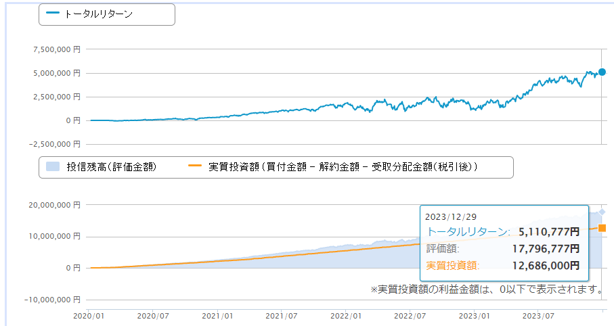Click the 5,000,000 円 axis label
Screen dimensions: 614x326
click(x=57, y=73)
